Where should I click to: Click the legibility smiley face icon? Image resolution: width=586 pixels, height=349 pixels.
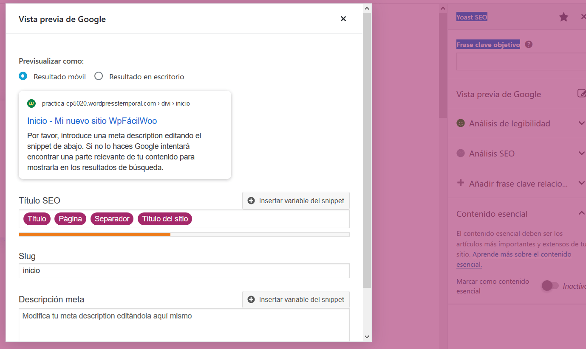click(461, 123)
